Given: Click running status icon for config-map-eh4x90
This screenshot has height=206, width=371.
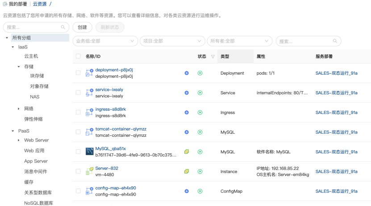Looking at the screenshot, I should (200, 191).
